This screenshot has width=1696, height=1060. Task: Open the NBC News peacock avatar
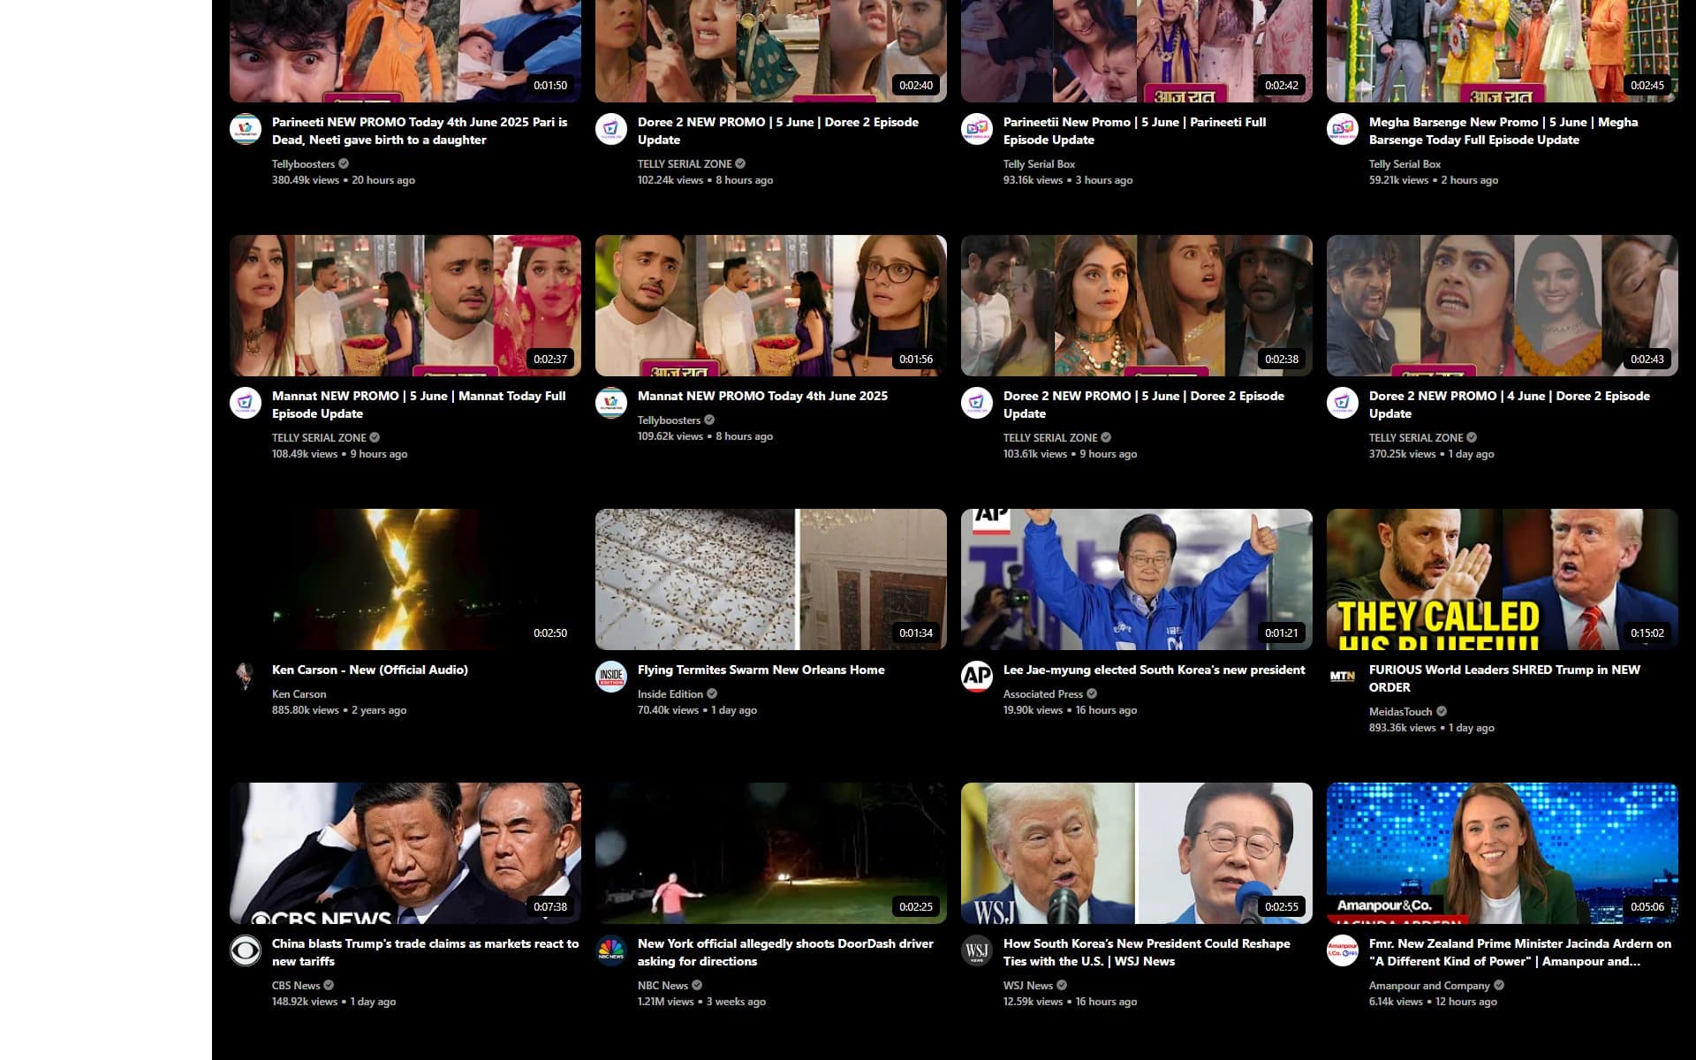[611, 950]
